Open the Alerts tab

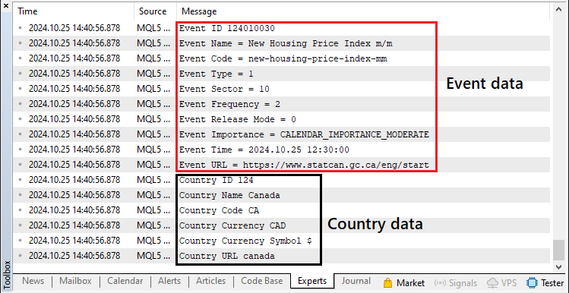click(x=169, y=281)
